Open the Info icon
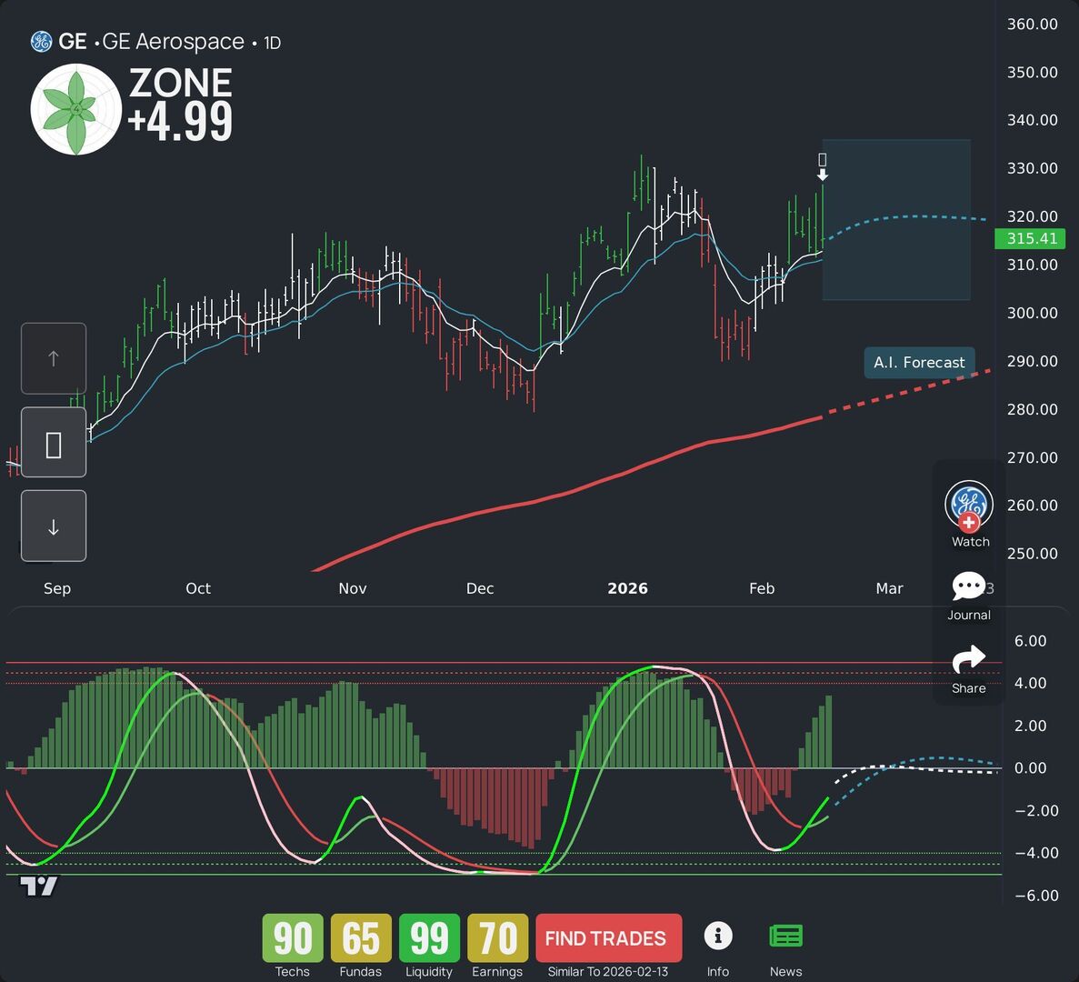This screenshot has height=982, width=1079. 718,936
